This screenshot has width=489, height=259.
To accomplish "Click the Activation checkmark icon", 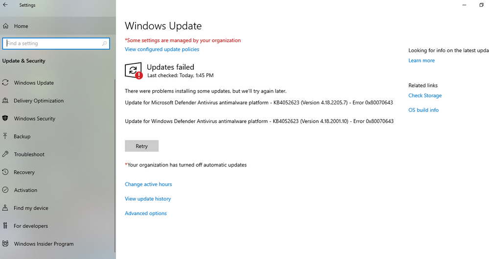I will [x=5, y=190].
